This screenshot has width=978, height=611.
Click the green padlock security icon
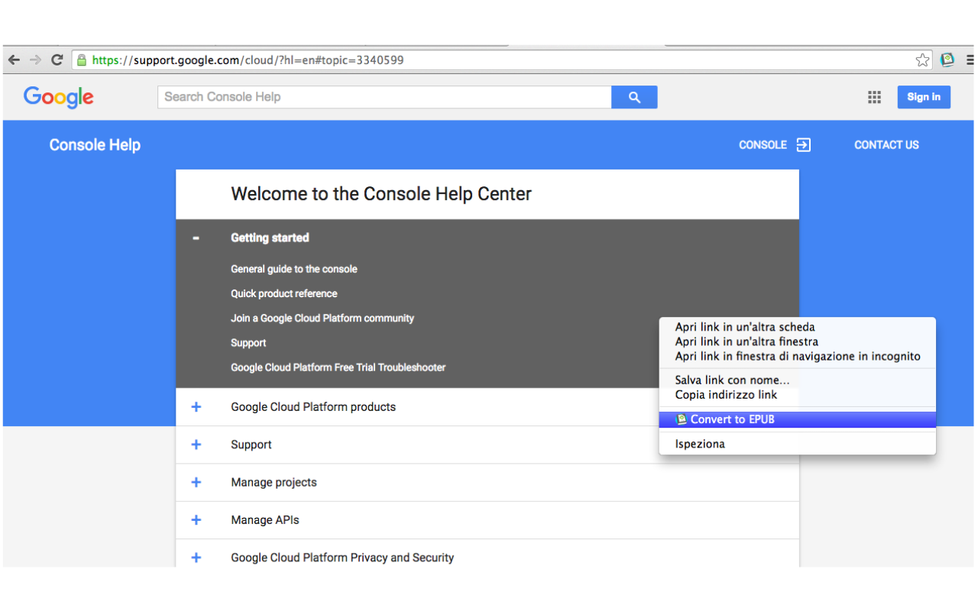[81, 60]
